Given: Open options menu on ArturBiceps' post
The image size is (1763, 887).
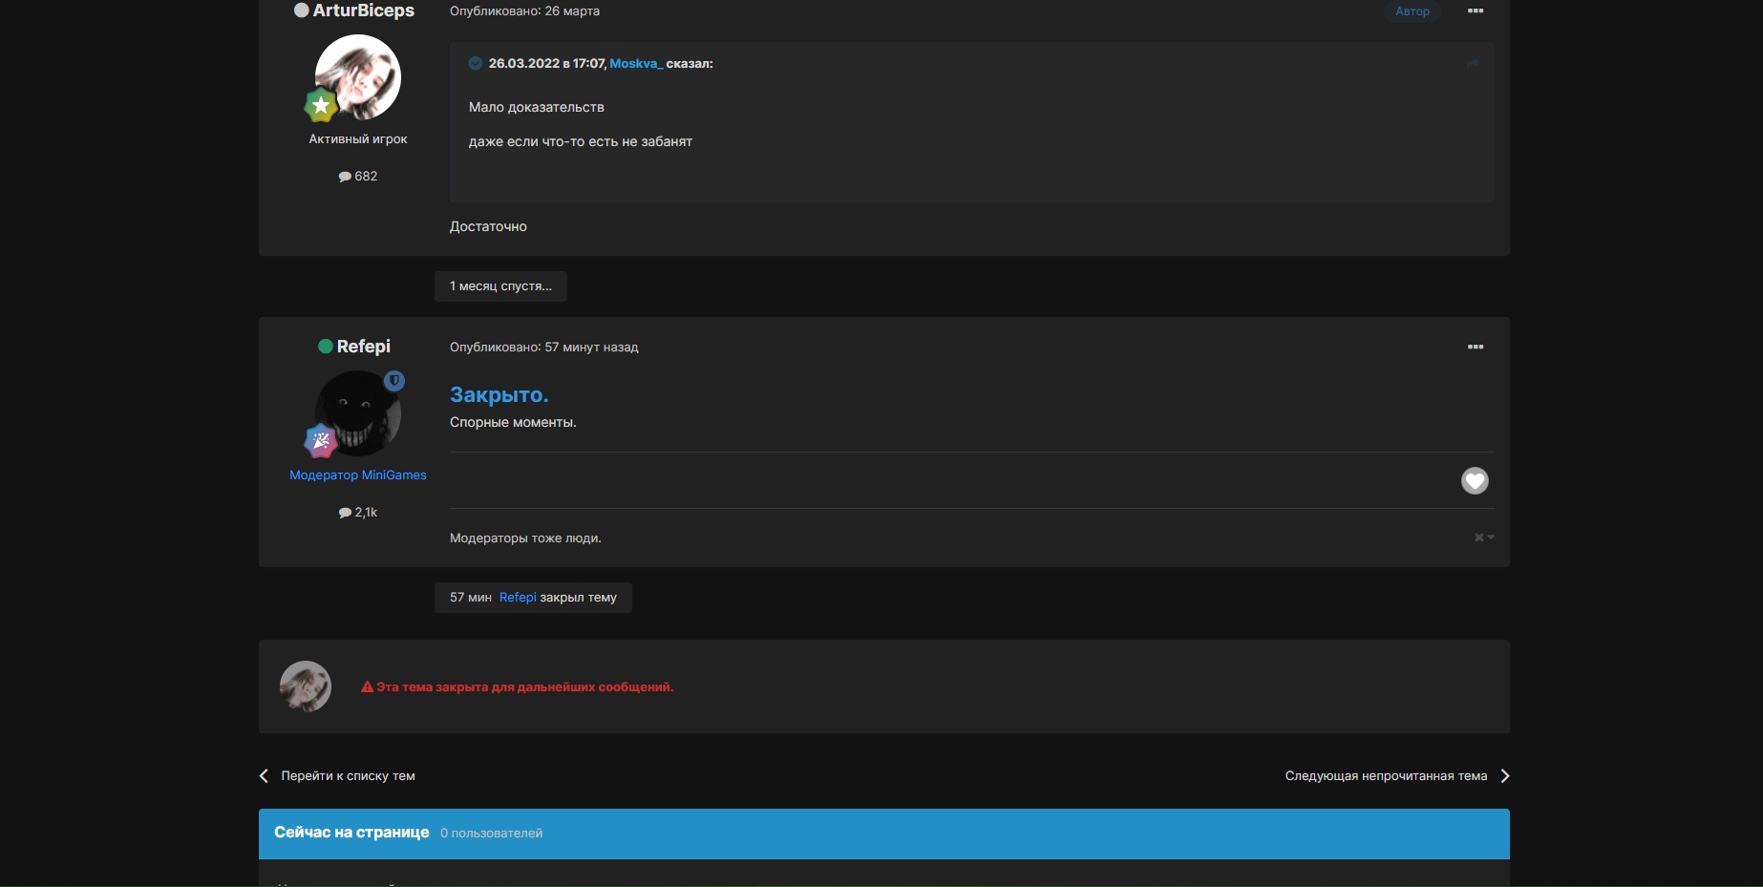Looking at the screenshot, I should point(1475,11).
